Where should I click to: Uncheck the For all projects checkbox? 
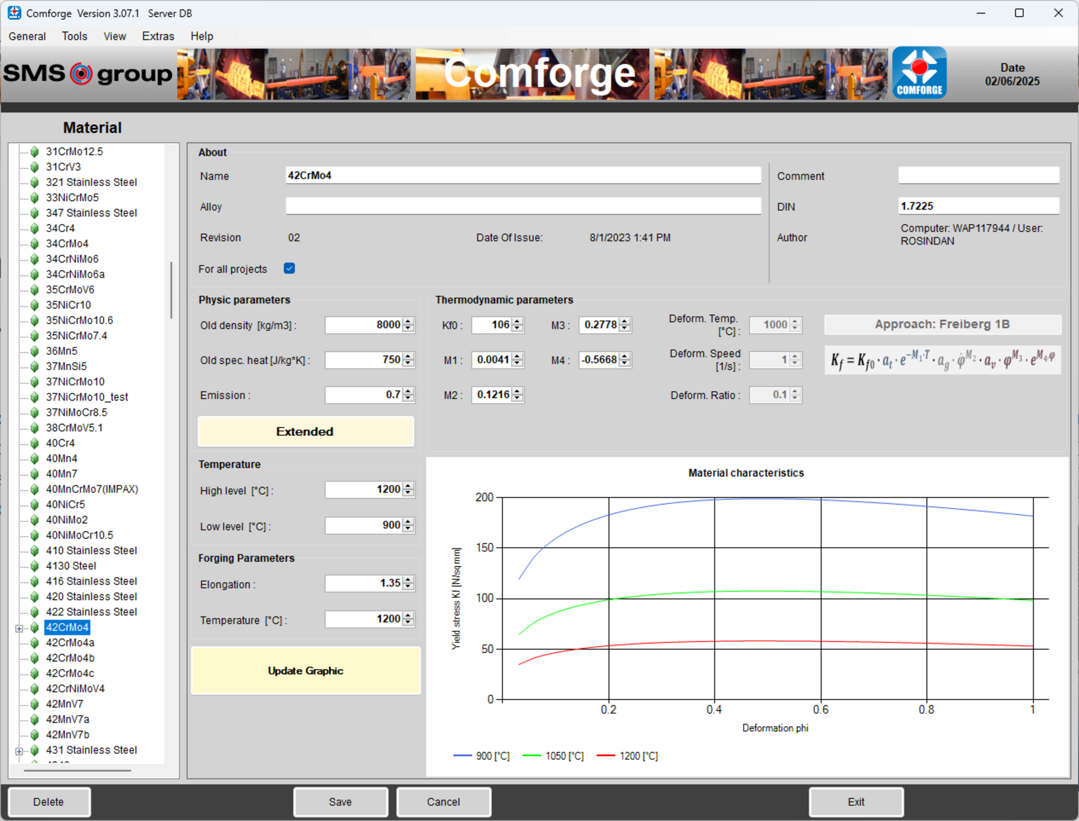click(289, 269)
